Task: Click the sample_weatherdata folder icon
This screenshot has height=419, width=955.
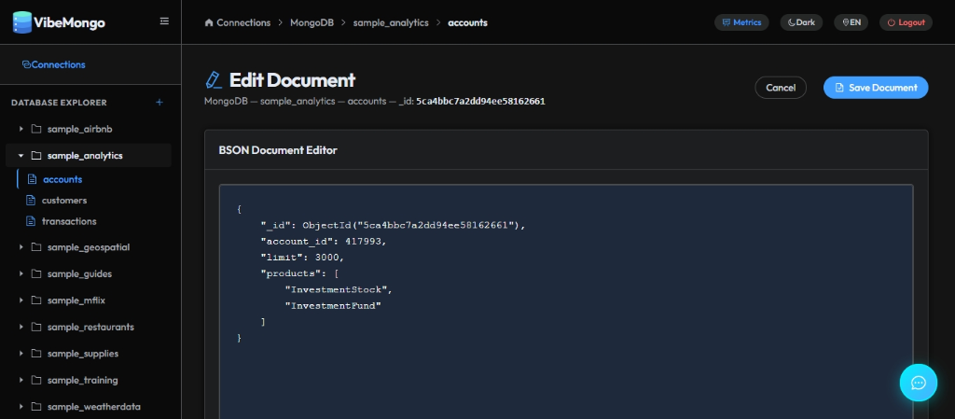Action: coord(36,406)
